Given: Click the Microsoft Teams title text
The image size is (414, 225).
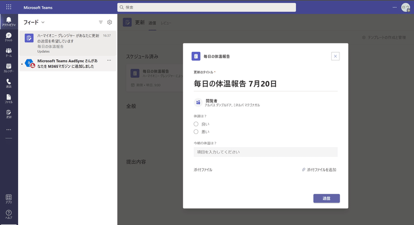Looking at the screenshot, I should 38,7.
